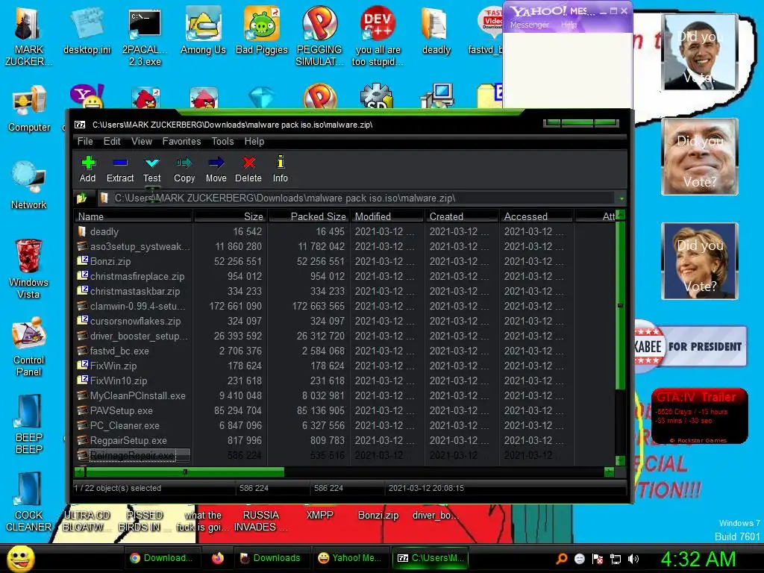
Task: Open the 7-Zip Help menu
Action: coord(254,141)
